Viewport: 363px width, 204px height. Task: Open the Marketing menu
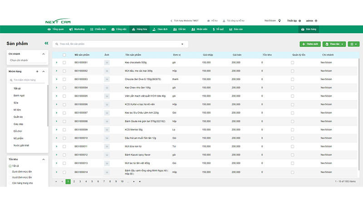[x=77, y=29]
